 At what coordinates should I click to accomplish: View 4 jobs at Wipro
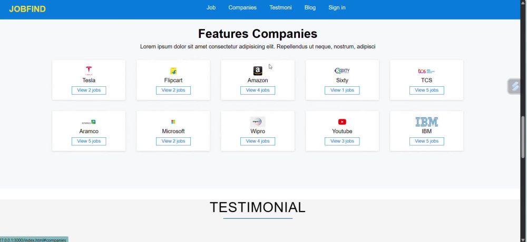pyautogui.click(x=258, y=142)
